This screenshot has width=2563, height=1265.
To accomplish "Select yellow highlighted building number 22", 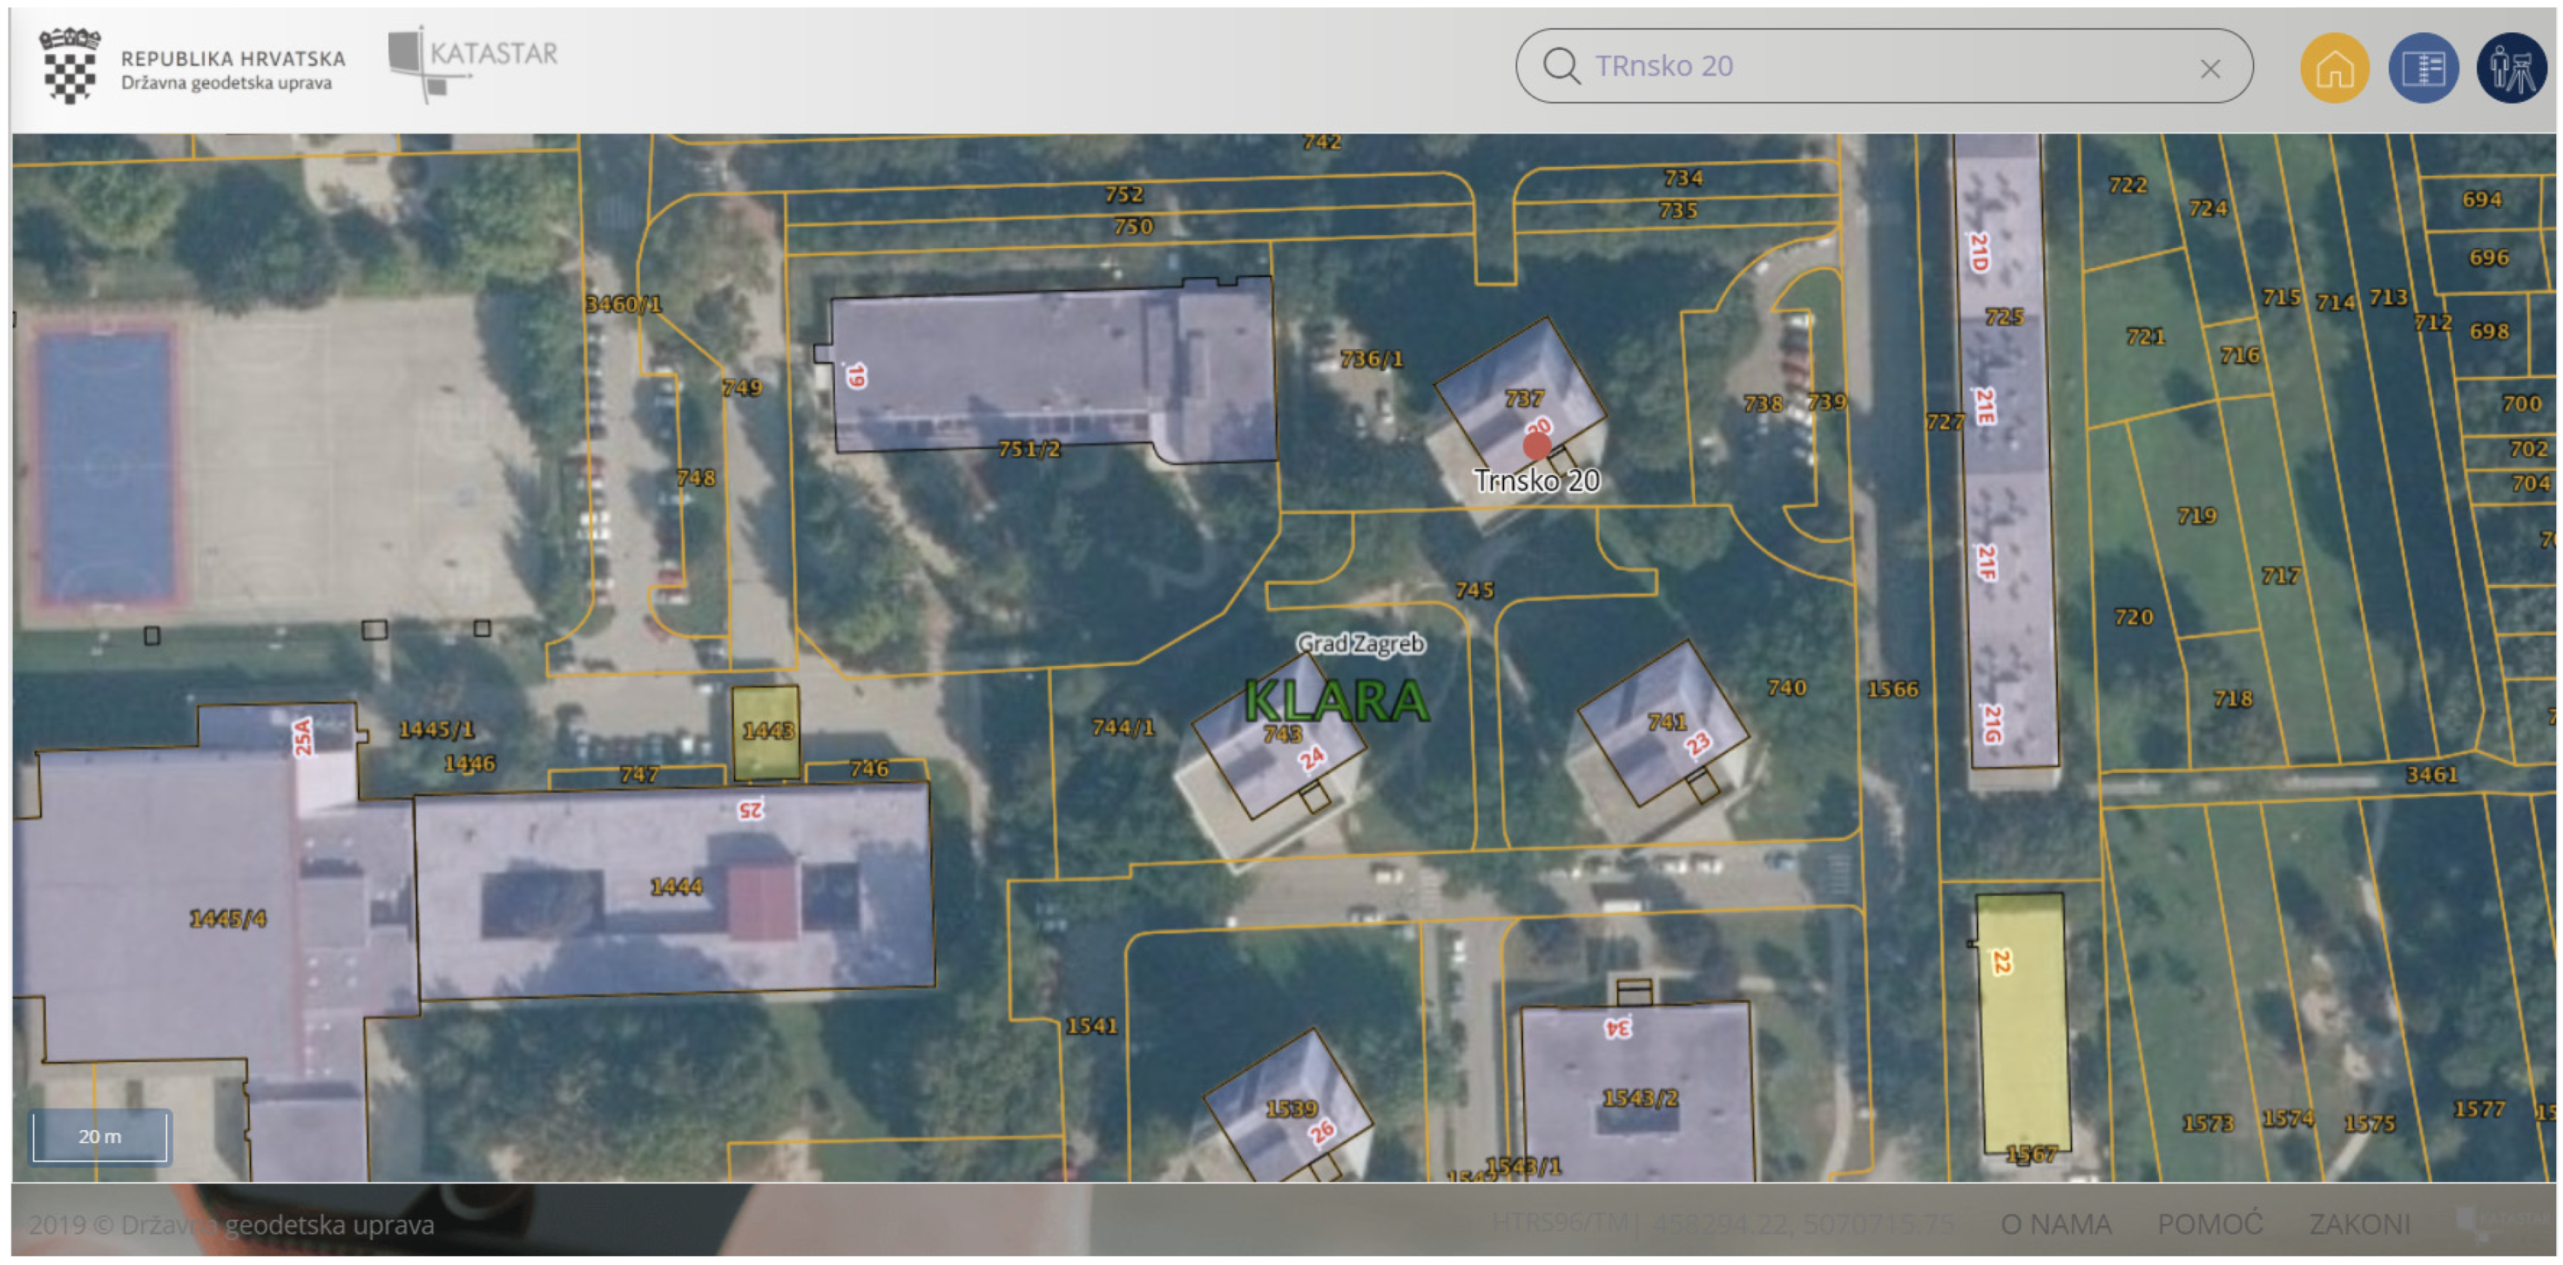I will [x=2022, y=1025].
